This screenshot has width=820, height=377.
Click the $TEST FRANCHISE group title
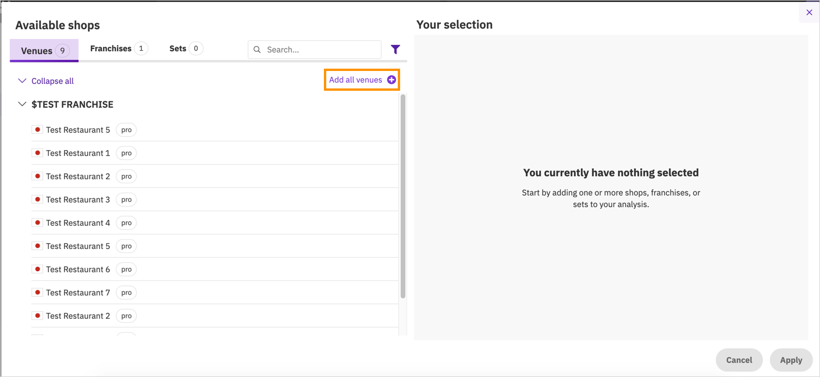[x=73, y=105]
